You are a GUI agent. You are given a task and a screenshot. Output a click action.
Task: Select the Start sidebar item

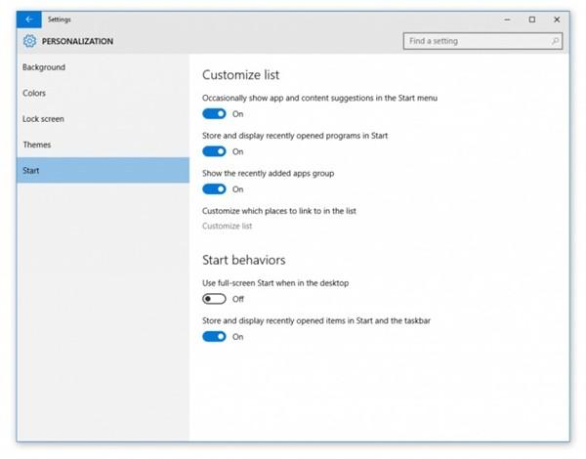(32, 171)
